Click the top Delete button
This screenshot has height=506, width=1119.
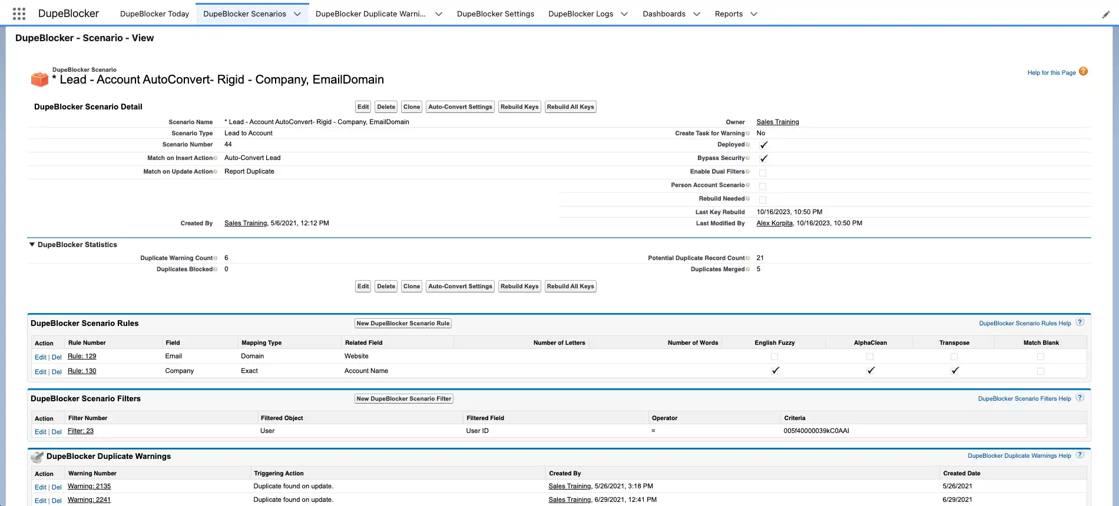pos(386,107)
